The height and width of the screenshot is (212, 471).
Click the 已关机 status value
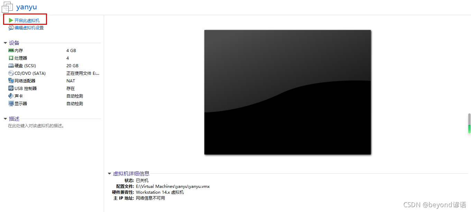point(142,180)
